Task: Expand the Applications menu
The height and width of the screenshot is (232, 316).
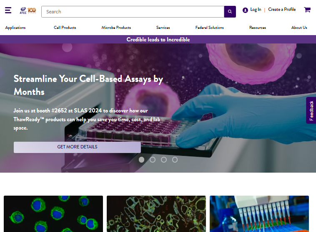Action: coord(15,28)
